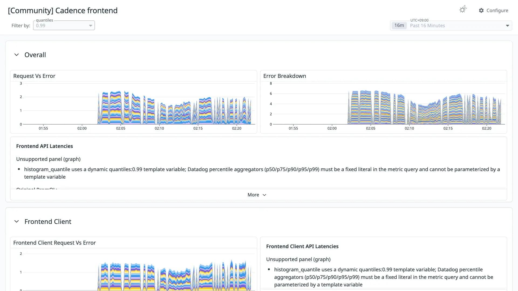Click the Frontend Client API Latencies heading
This screenshot has width=518, height=291.
[302, 246]
